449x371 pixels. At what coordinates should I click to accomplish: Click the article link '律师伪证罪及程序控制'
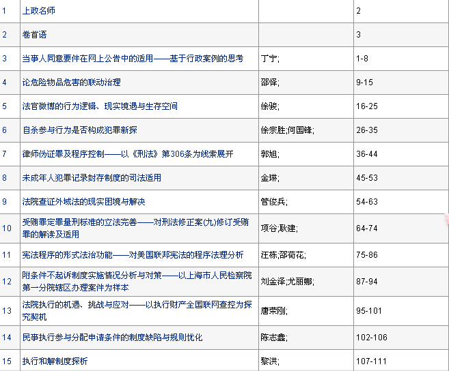point(127,154)
